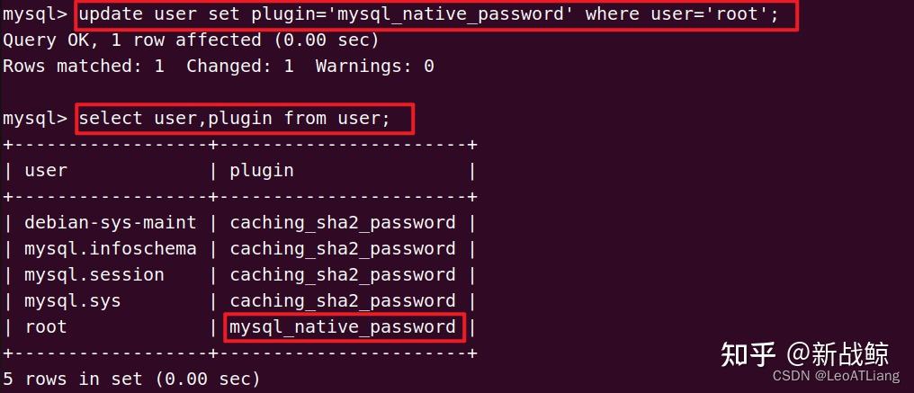Click the mysql> prompt before the select statement
This screenshot has width=914, height=393.
[x=35, y=119]
